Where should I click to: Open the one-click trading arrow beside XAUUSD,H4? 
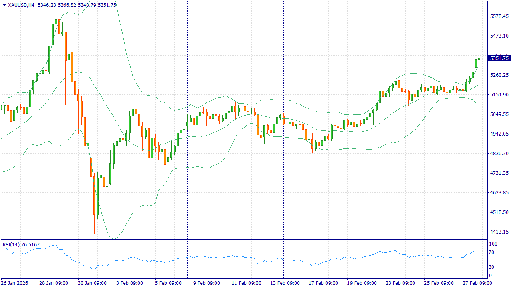click(x=4, y=5)
